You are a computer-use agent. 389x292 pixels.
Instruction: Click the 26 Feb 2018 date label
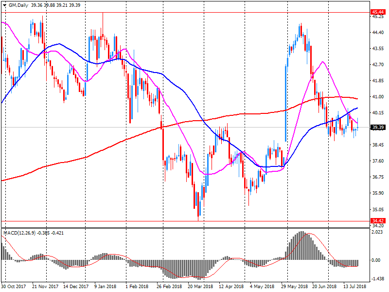(169, 286)
